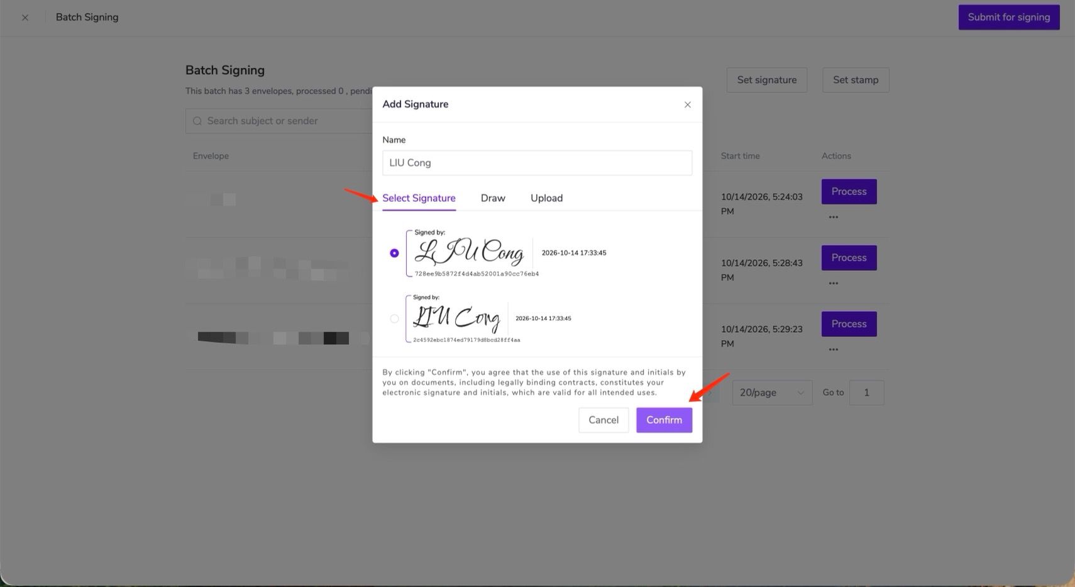Open more options for 5:28:43 PM envelope
This screenshot has width=1075, height=587.
[x=833, y=283]
